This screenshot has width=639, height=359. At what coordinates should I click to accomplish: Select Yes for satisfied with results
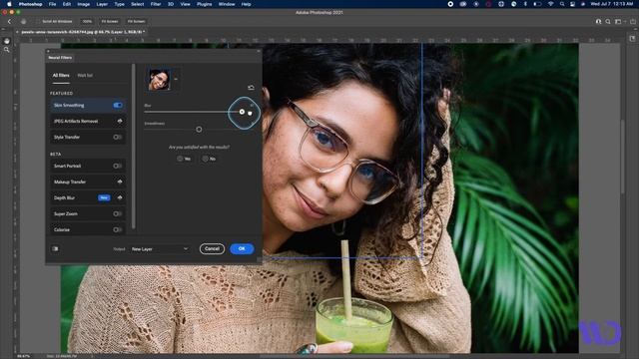click(184, 159)
